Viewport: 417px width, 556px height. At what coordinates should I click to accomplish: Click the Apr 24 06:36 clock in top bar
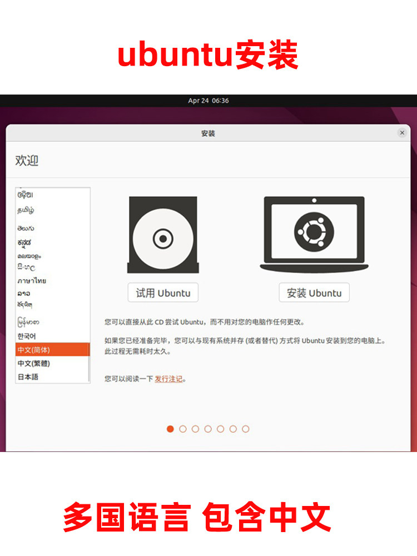click(208, 101)
